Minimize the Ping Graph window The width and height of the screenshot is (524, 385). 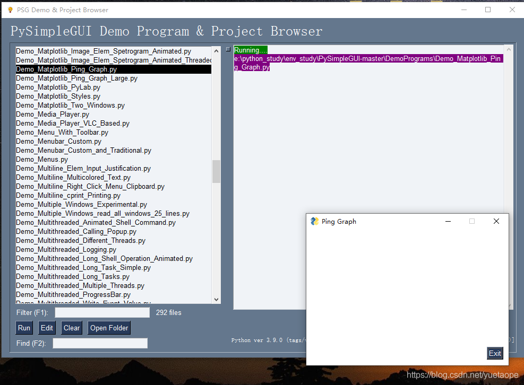(448, 221)
